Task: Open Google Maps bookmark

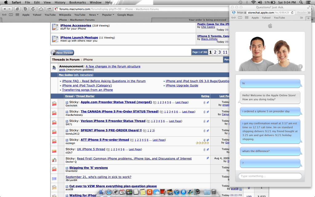Action: 126,15
